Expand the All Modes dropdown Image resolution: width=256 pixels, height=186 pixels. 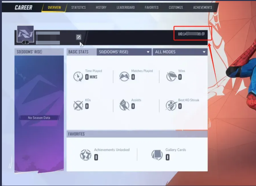pos(180,52)
